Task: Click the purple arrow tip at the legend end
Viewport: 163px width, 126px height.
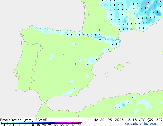Action: [81, 123]
